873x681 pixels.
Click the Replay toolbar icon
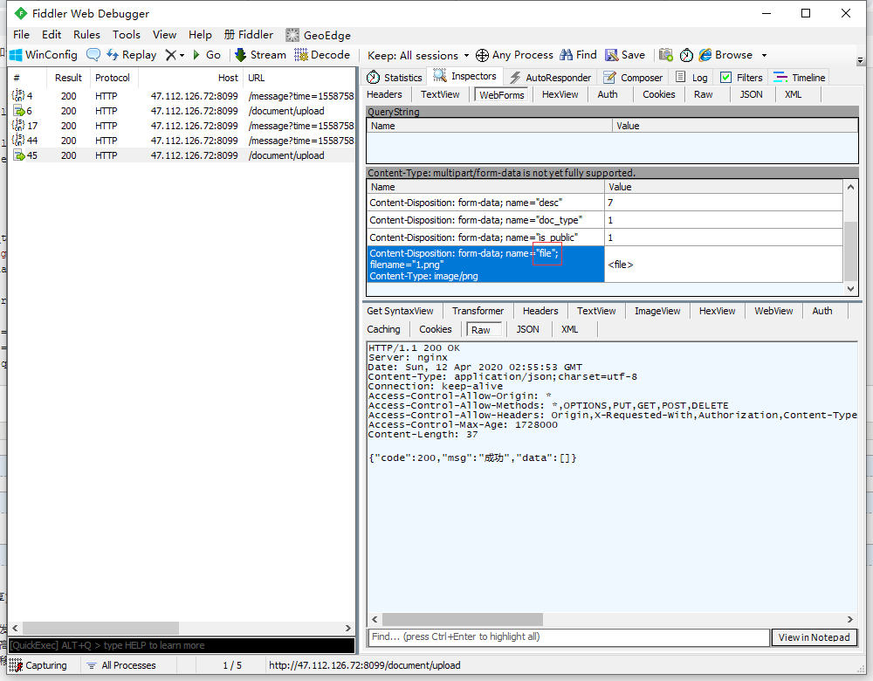point(113,55)
